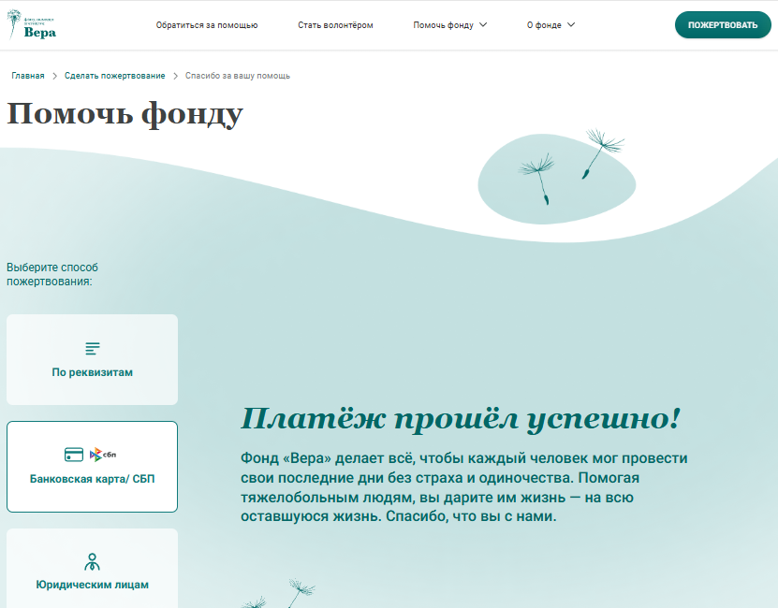Viewport: 778px width, 608px height.
Task: Choose the Юридическим лицам label
Action: coord(92,586)
